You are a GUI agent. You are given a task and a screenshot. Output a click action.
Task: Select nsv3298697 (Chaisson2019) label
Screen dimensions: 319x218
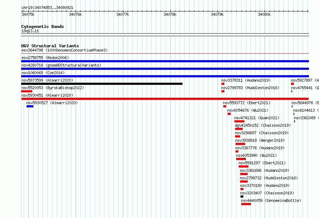point(262,133)
